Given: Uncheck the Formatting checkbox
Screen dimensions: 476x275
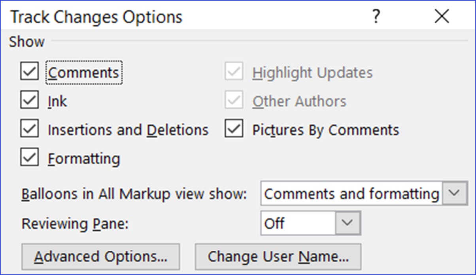Looking at the screenshot, I should pyautogui.click(x=30, y=158).
